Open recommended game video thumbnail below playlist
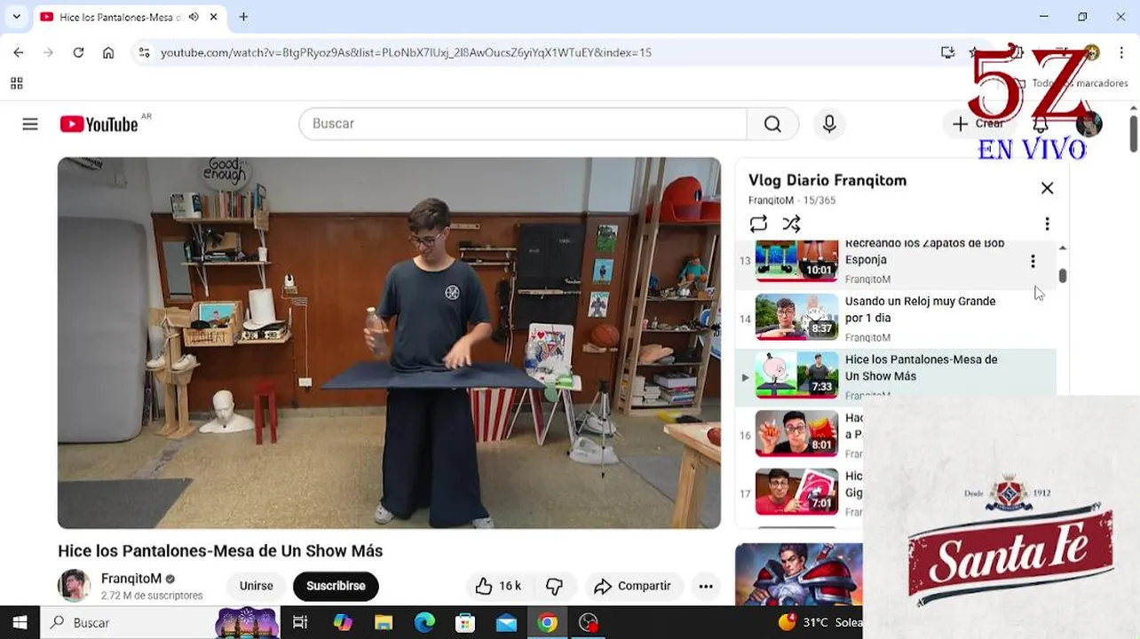Screen dimensions: 1140x639 (799, 574)
